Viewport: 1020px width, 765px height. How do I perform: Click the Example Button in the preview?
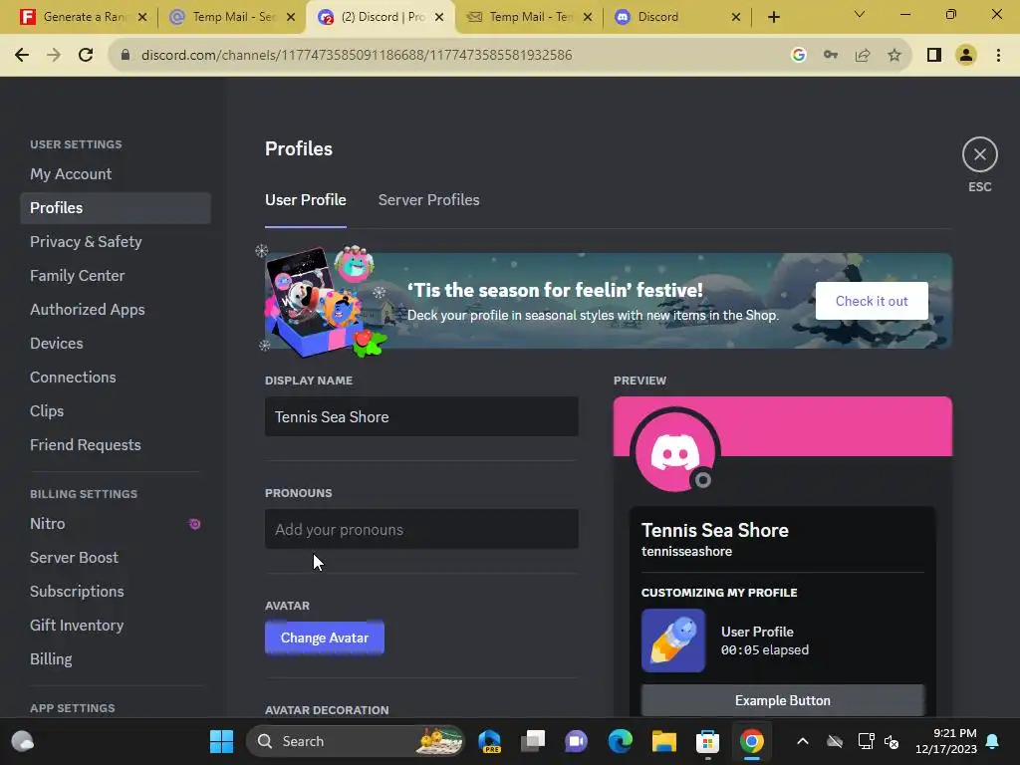point(783,700)
